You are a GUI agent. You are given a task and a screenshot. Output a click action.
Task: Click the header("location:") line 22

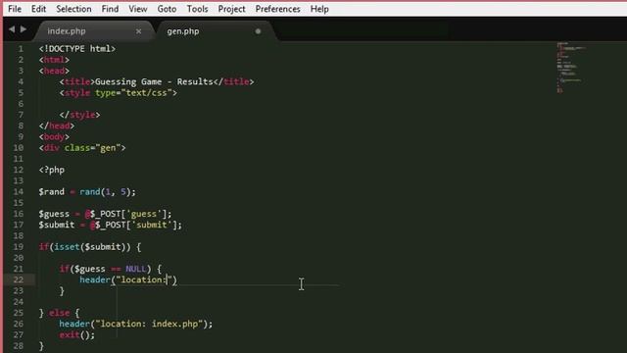tap(128, 279)
